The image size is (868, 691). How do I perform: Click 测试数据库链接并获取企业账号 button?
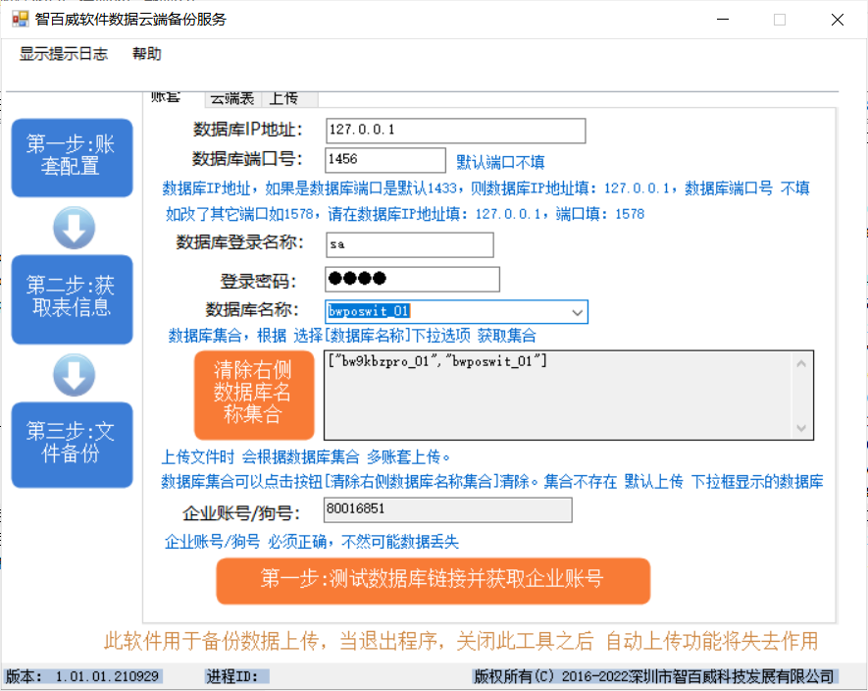pos(433,580)
